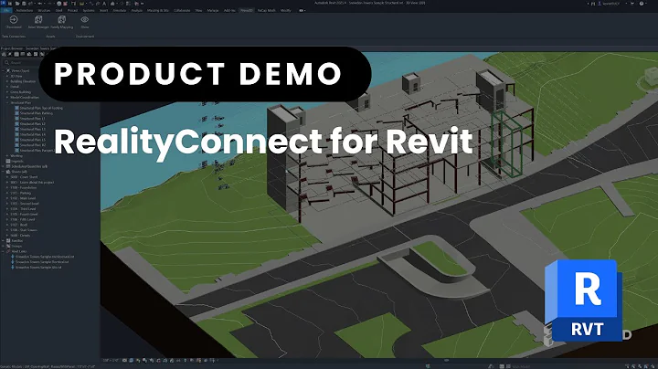Select the last Snowdon Towers Sample link
The image size is (658, 369).
(x=38, y=267)
